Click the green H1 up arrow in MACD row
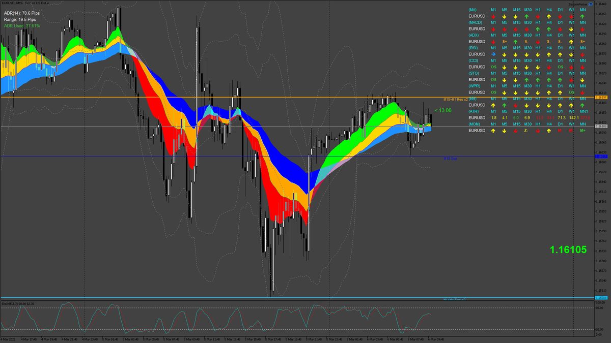 538,29
